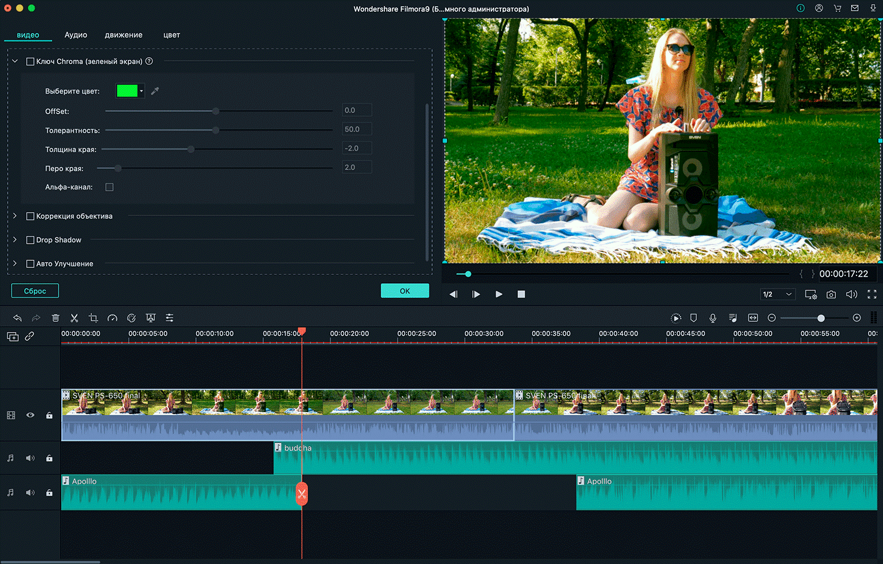Hide video track with eye icon
The height and width of the screenshot is (564, 883).
click(30, 415)
